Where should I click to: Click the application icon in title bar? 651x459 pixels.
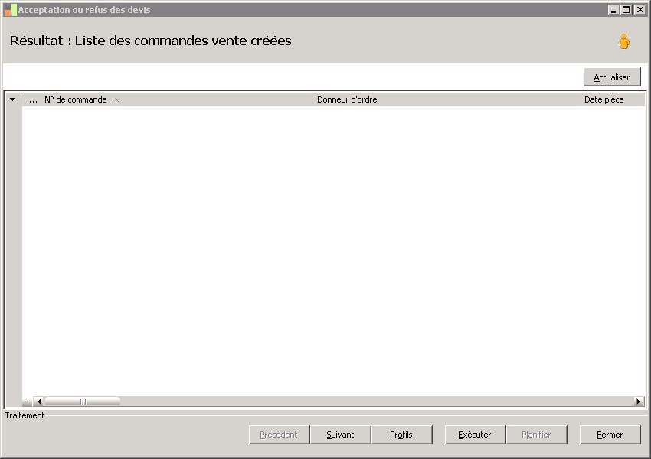[x=10, y=10]
